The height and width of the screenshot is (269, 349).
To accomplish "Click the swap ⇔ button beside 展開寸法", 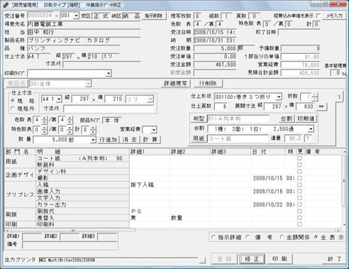I will [321, 107].
